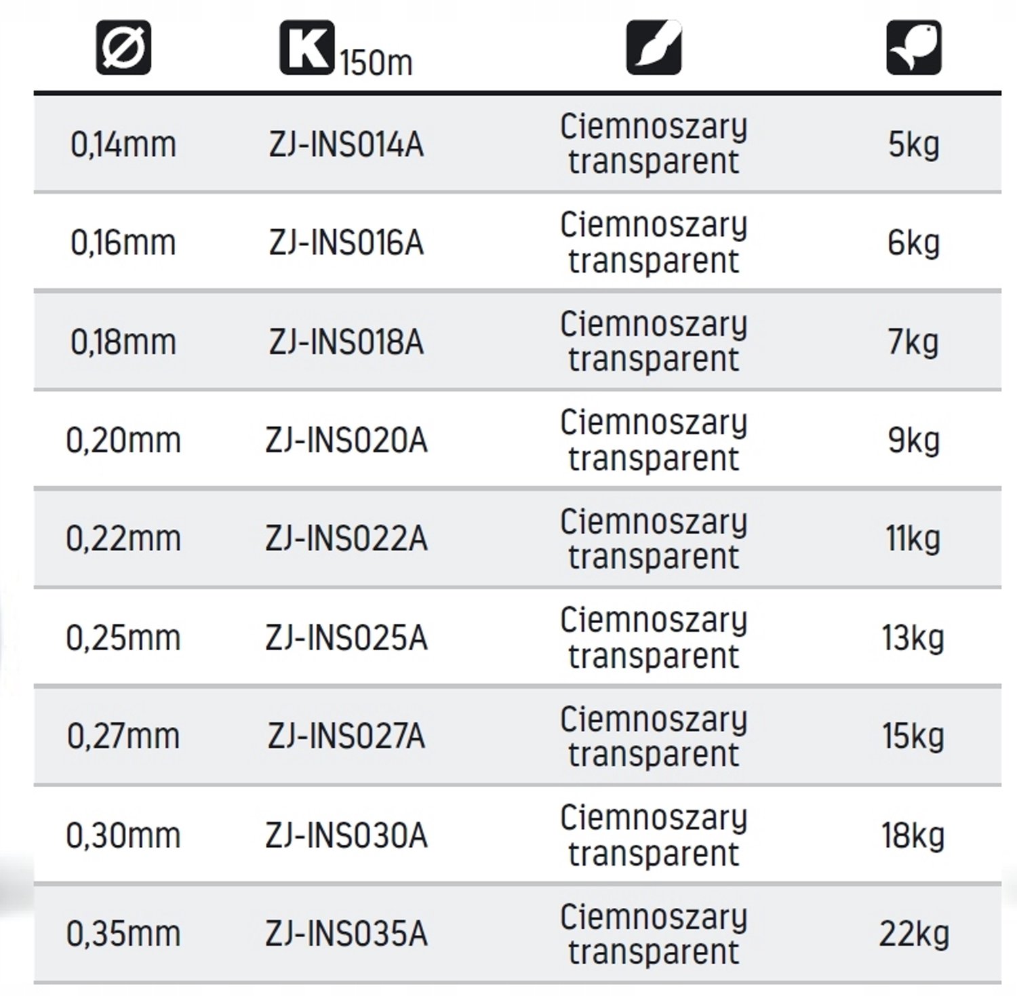The image size is (1017, 996).
Task: Select the 0,14mm diameter cell
Action: point(123,144)
